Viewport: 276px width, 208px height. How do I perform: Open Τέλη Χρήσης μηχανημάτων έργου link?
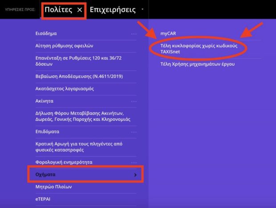[197, 64]
